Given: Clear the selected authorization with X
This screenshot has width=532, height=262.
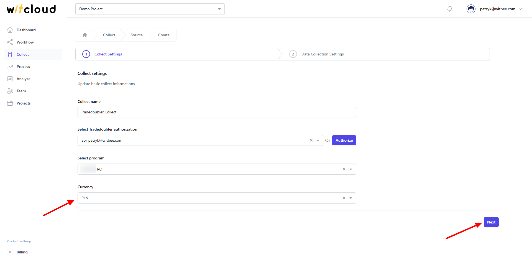Looking at the screenshot, I should point(311,140).
